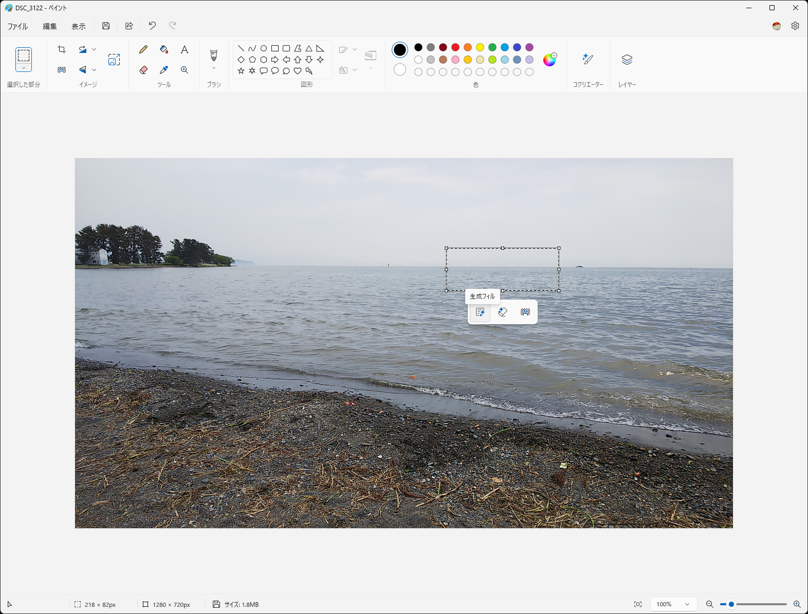808x614 pixels.
Task: Open the resize dropdown arrow
Action: [94, 49]
